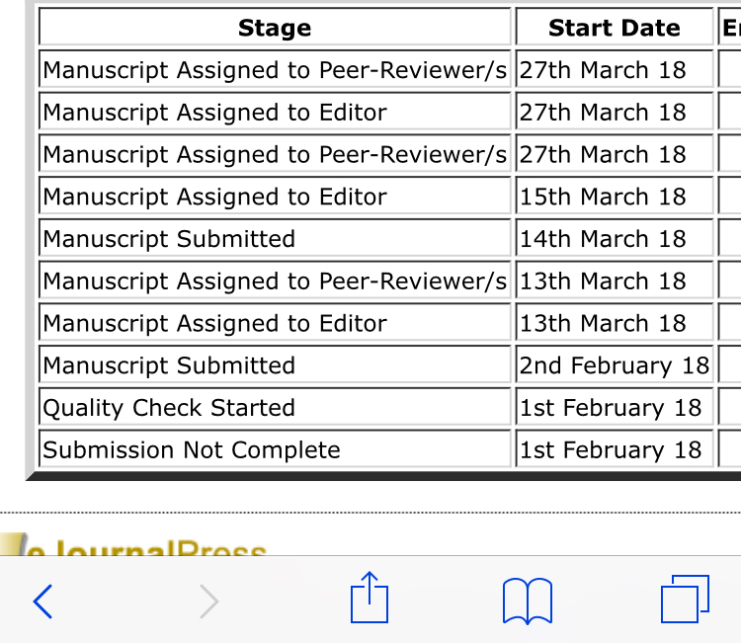
Task: Tap Manuscript Assigned to Peer-Reviewer/s, 13th March
Action: click(x=275, y=281)
